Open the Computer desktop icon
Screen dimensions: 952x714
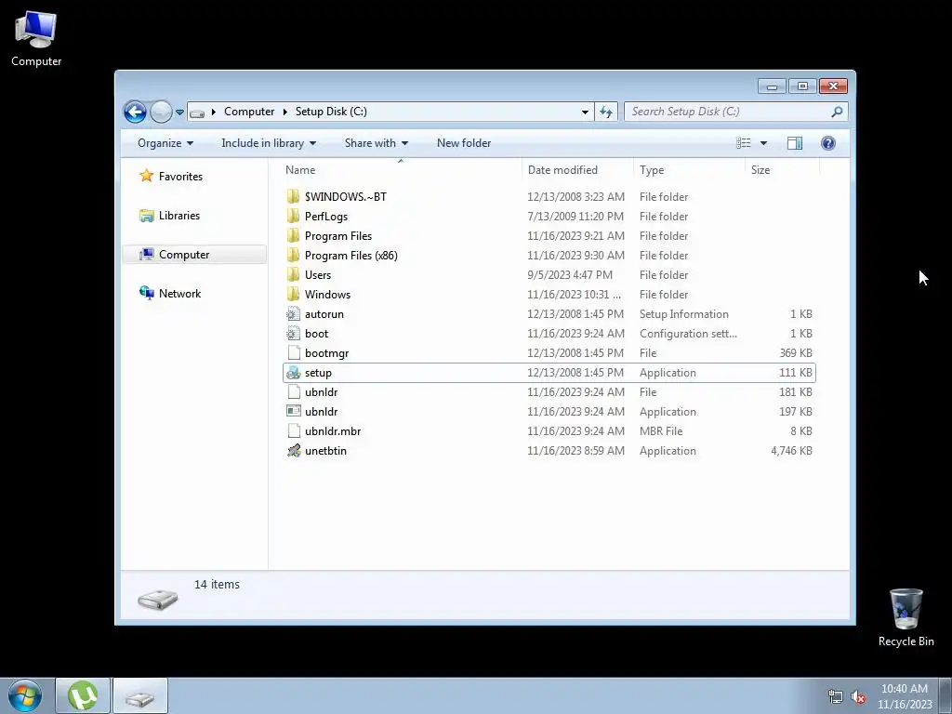(36, 39)
